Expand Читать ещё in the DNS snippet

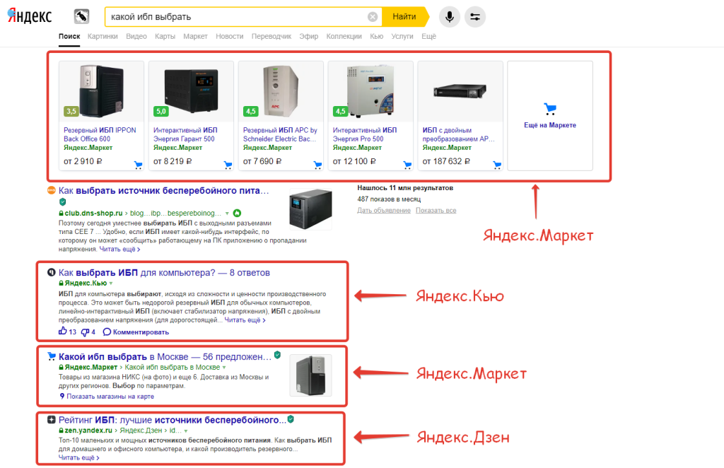[119, 250]
